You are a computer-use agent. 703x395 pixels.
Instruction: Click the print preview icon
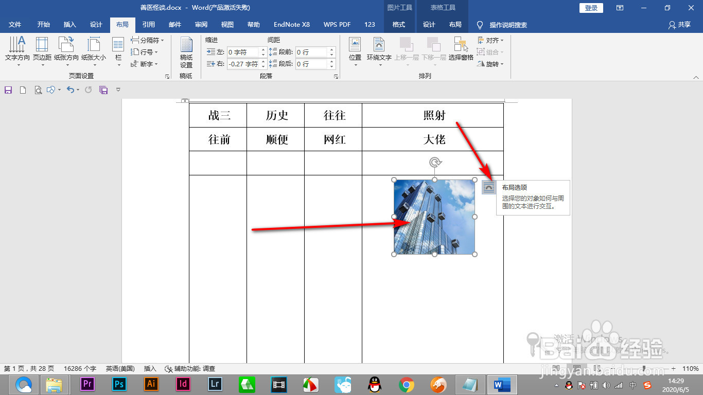[38, 90]
